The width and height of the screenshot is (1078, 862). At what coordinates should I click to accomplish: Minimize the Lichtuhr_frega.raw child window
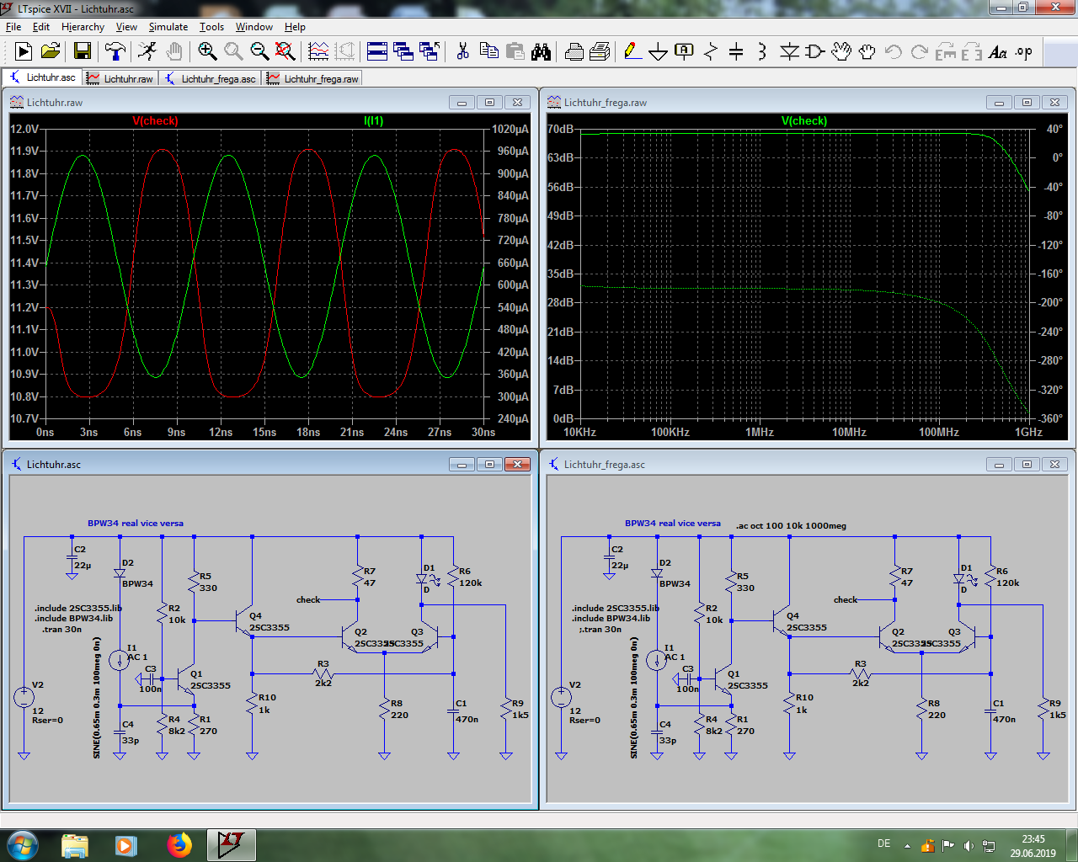(999, 102)
